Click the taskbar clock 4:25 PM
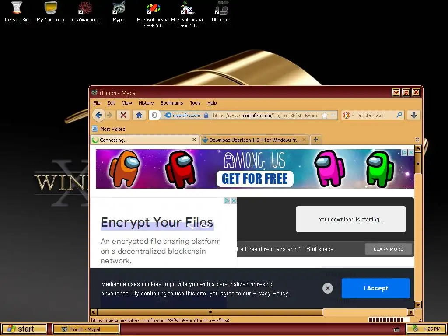Screen dimensions: 448x336 pyautogui.click(x=432, y=329)
